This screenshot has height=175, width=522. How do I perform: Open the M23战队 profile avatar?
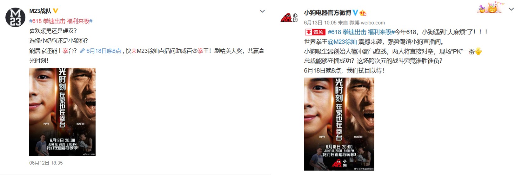point(15,17)
